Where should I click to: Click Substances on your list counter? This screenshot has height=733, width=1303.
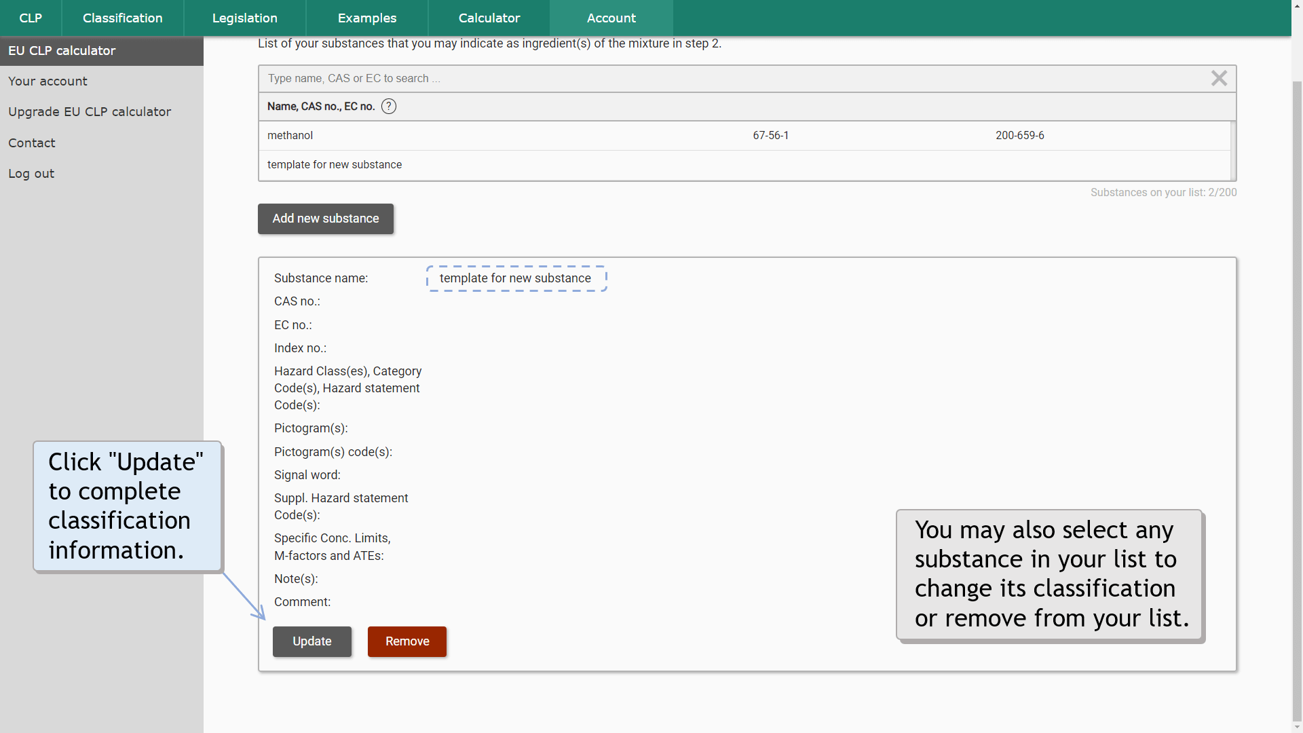(1163, 193)
